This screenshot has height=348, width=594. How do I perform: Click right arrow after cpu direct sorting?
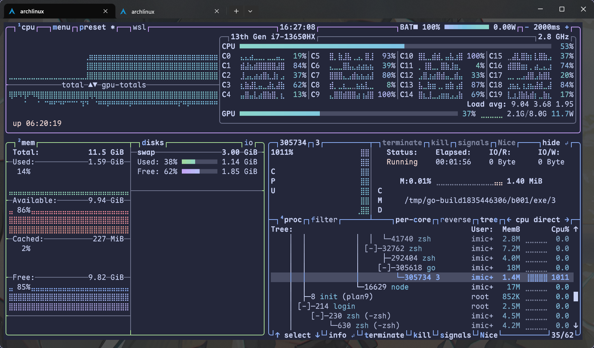567,220
